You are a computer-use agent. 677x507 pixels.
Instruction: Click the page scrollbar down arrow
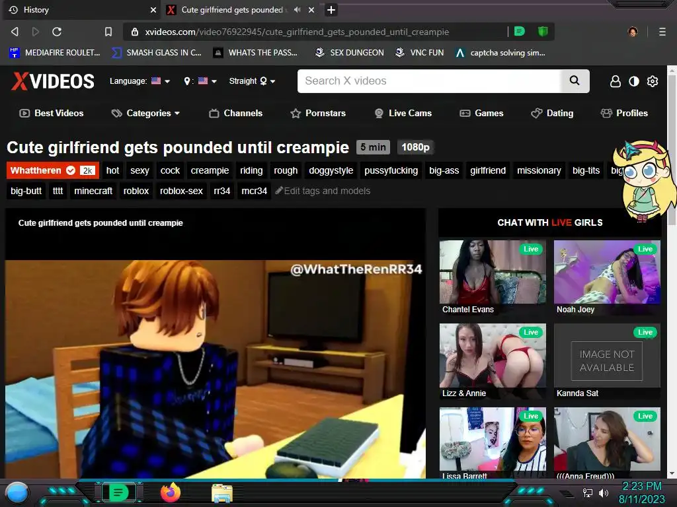click(x=672, y=473)
